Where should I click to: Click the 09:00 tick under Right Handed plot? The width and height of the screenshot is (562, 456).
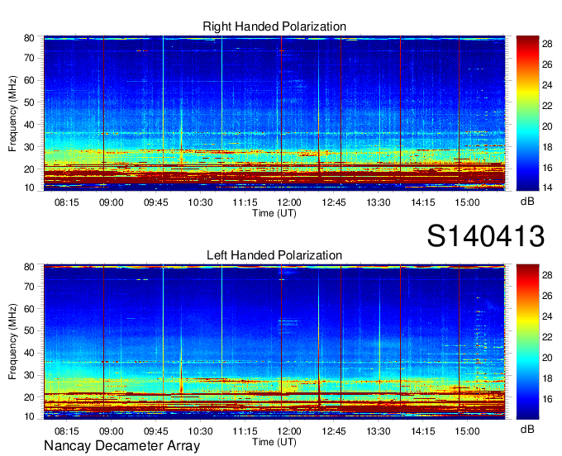click(111, 202)
